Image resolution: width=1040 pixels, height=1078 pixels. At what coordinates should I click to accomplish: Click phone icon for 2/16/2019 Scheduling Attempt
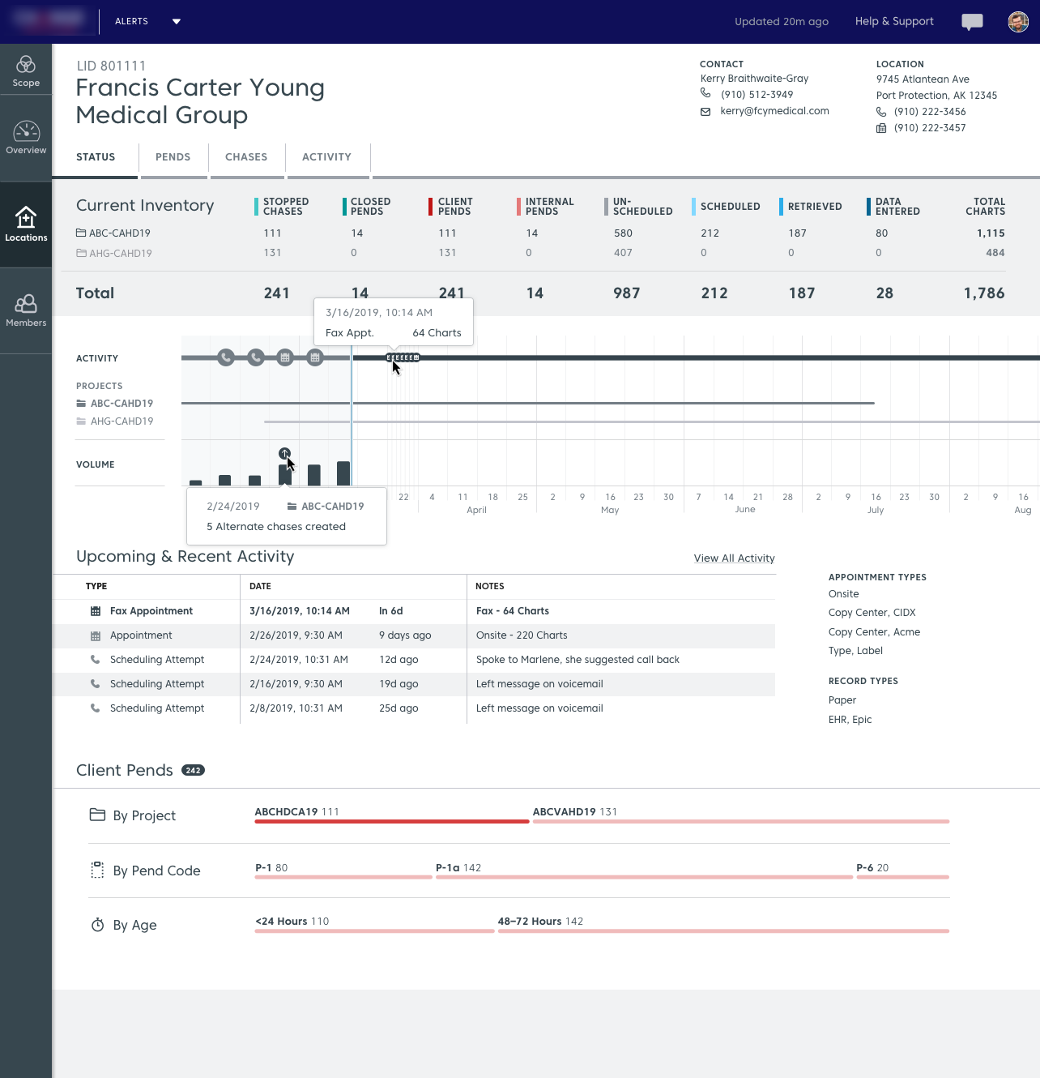pyautogui.click(x=96, y=684)
